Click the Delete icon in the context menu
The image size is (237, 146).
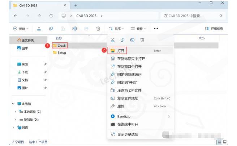pos(142,40)
